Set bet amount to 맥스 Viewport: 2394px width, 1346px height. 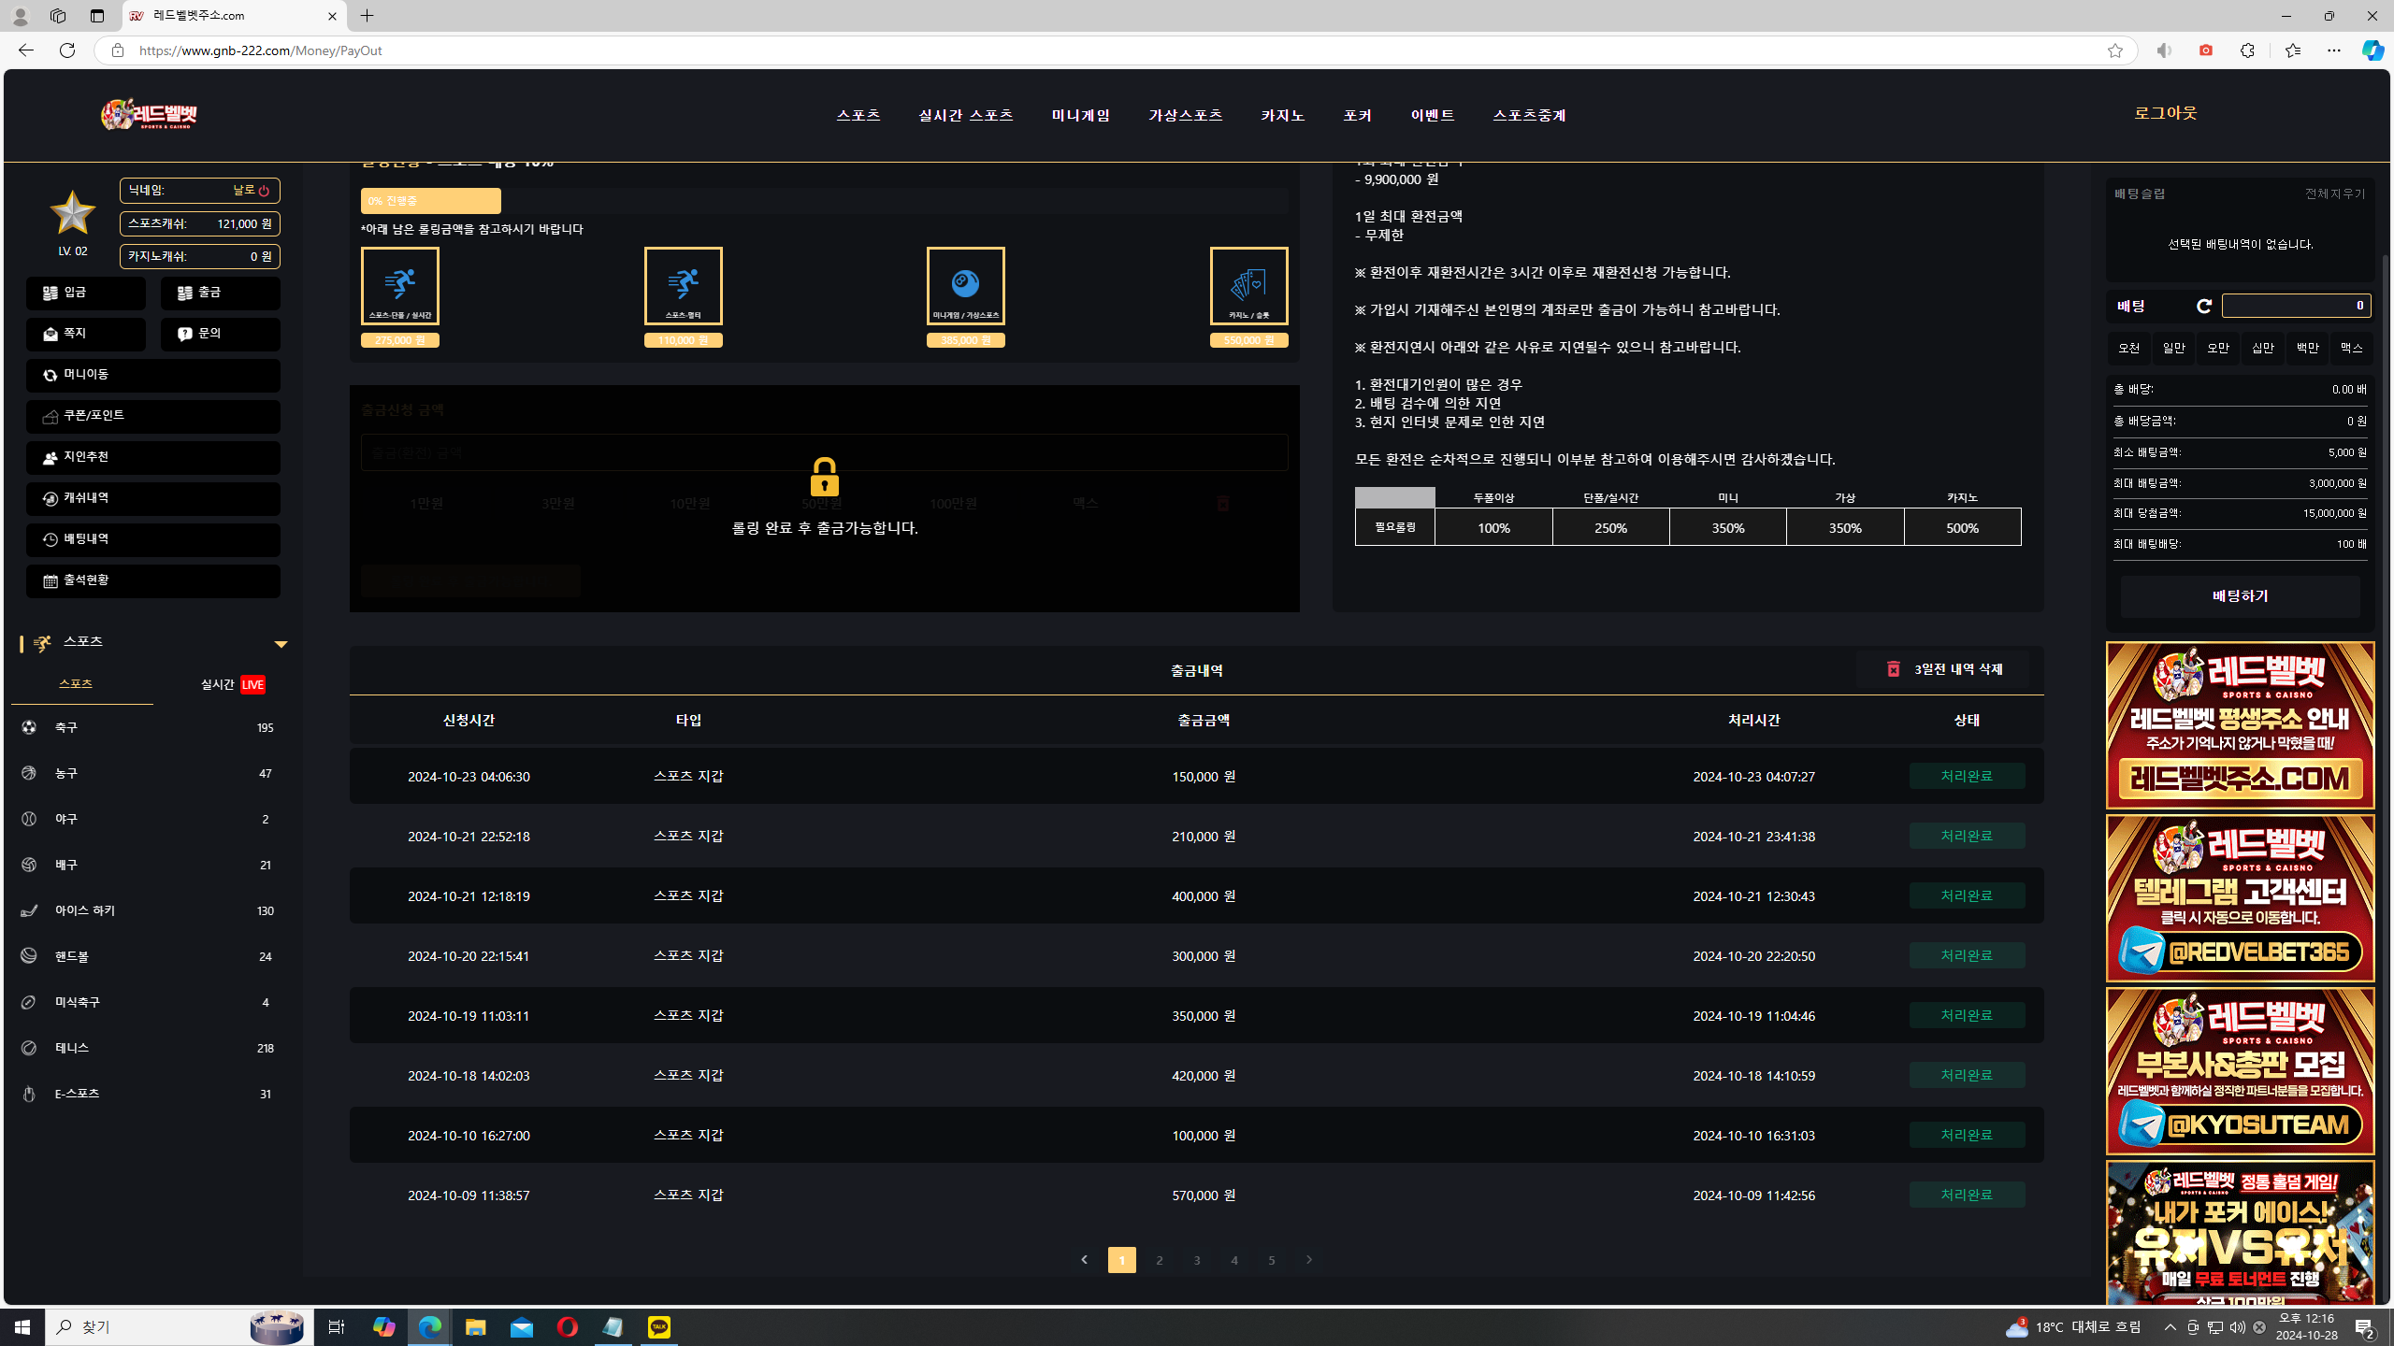(x=2352, y=349)
